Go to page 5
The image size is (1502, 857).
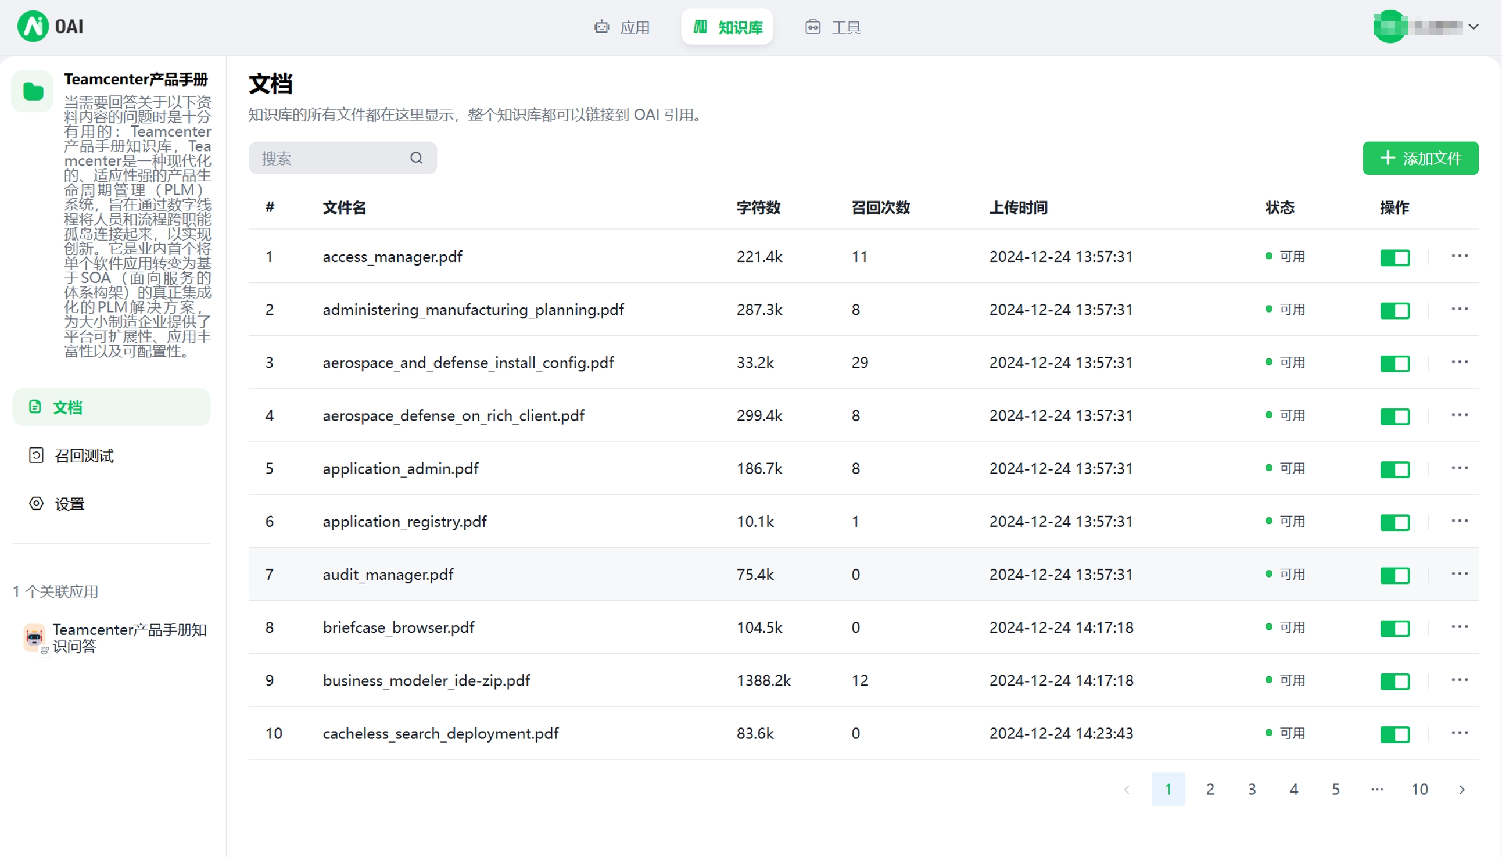click(1335, 789)
